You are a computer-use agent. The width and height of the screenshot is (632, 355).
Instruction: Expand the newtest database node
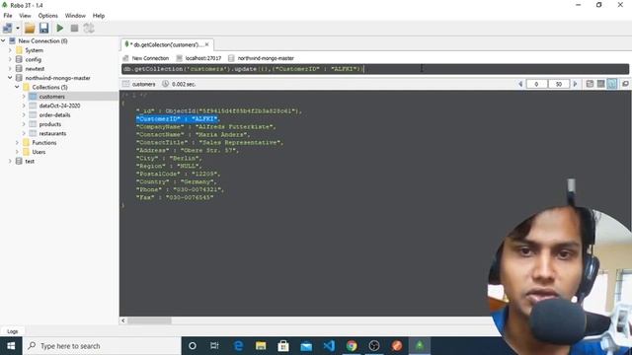click(10, 68)
